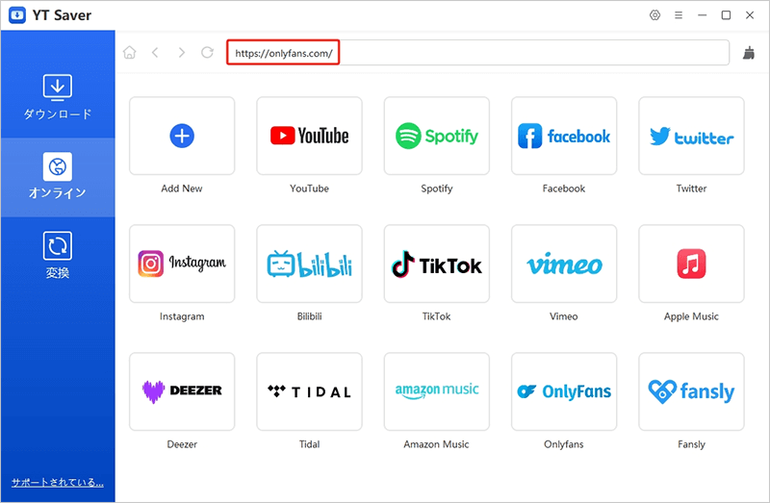770x503 pixels.
Task: Open the Fansly site tile
Action: (691, 391)
